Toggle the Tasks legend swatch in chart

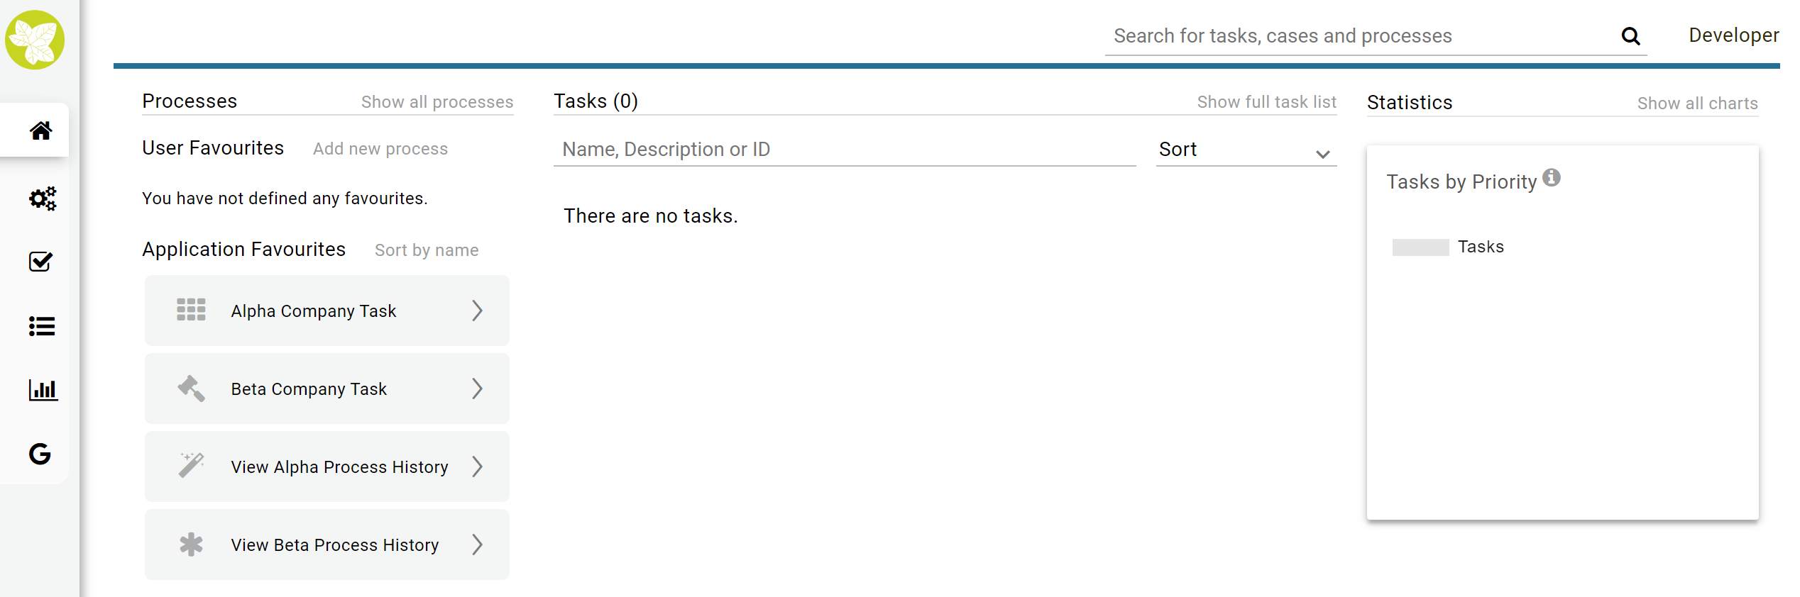click(x=1420, y=247)
